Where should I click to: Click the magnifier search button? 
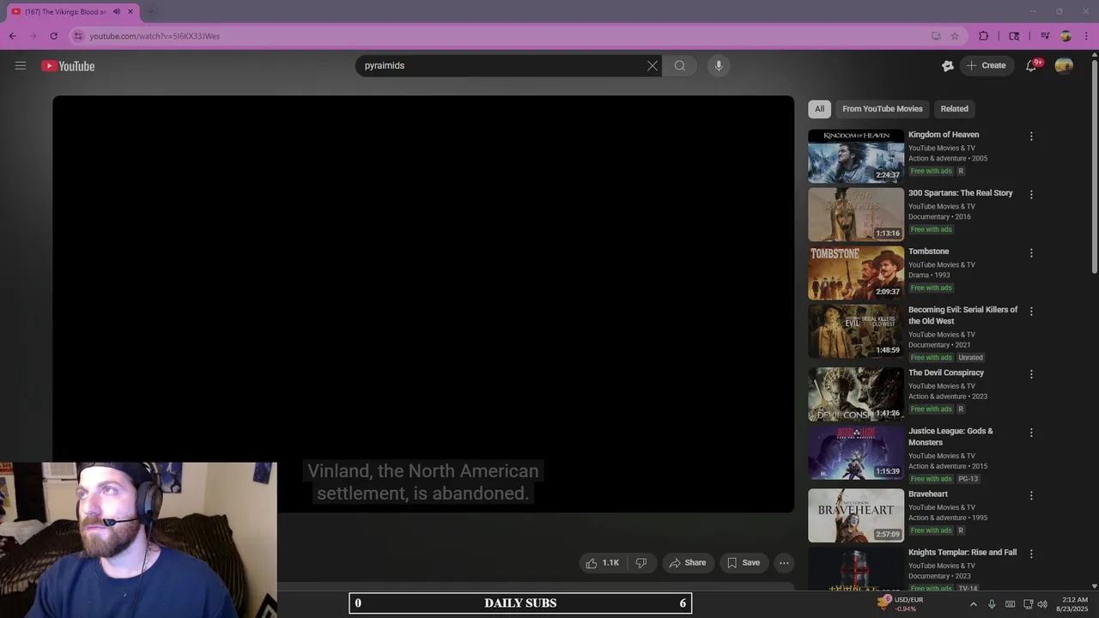680,65
